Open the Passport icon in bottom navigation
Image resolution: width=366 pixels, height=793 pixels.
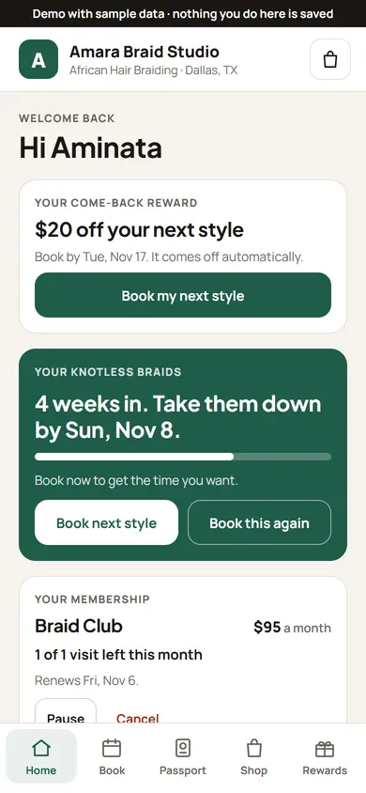[183, 748]
